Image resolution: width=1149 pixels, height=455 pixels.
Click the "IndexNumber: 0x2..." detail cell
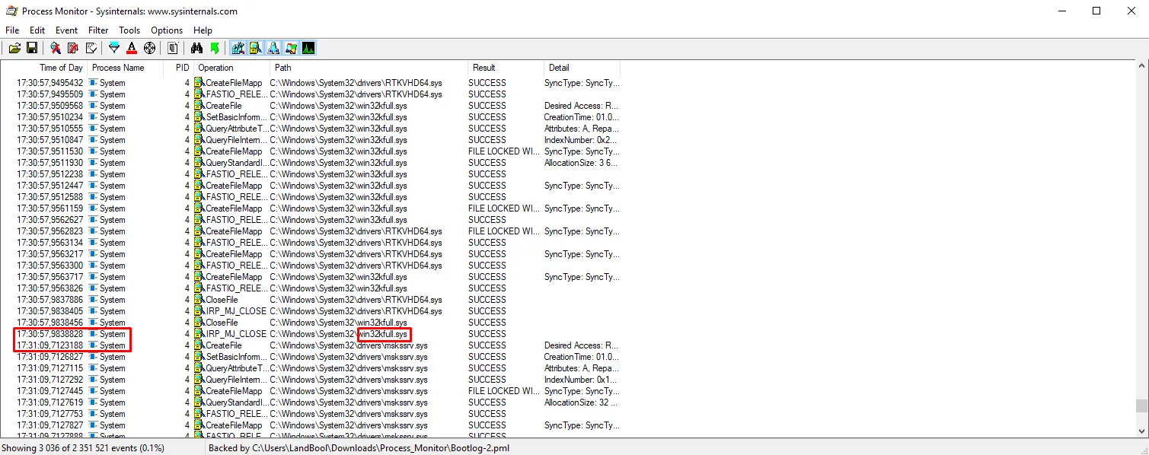[x=581, y=140]
